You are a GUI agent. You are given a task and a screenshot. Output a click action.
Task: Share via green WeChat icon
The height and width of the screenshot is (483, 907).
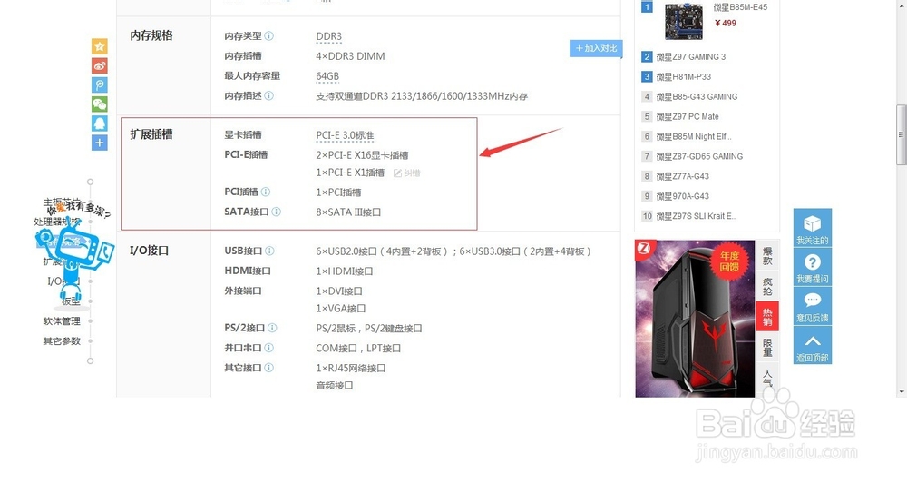point(100,103)
